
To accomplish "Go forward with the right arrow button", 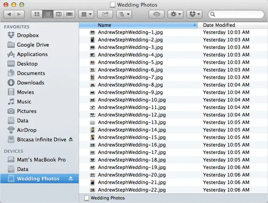I will (19, 14).
